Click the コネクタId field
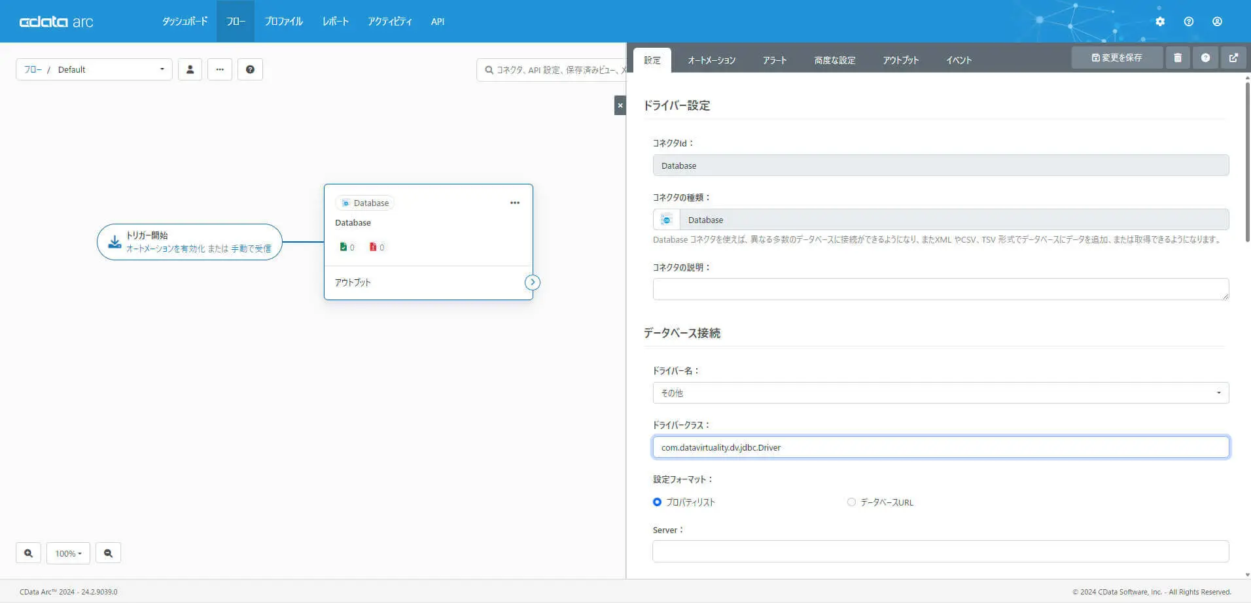Screen dimensions: 1251x603 coord(941,165)
